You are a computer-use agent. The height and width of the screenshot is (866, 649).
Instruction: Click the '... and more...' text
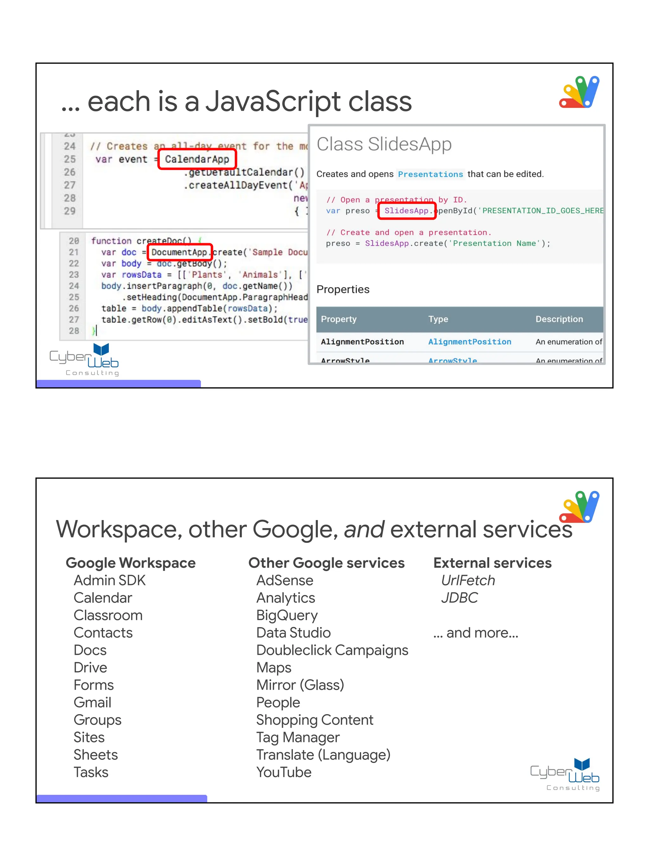(x=476, y=633)
